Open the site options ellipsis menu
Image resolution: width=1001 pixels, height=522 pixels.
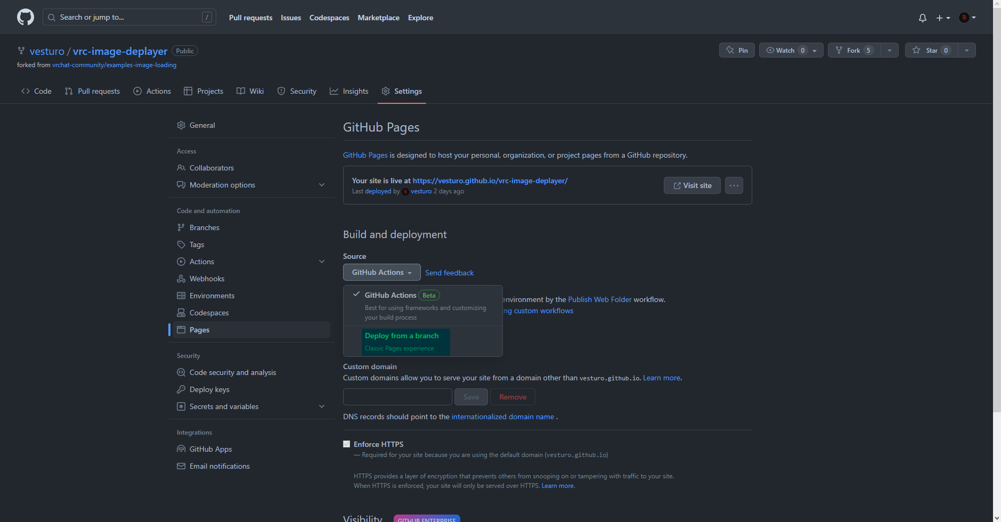(734, 185)
